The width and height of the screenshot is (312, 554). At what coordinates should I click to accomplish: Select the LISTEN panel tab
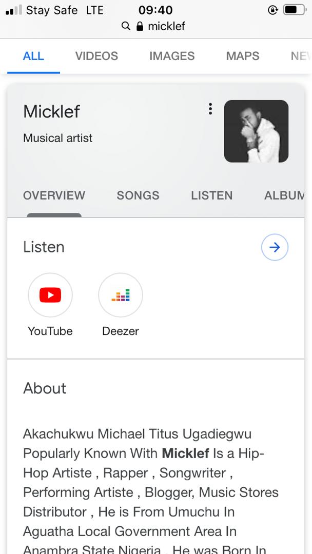click(211, 195)
